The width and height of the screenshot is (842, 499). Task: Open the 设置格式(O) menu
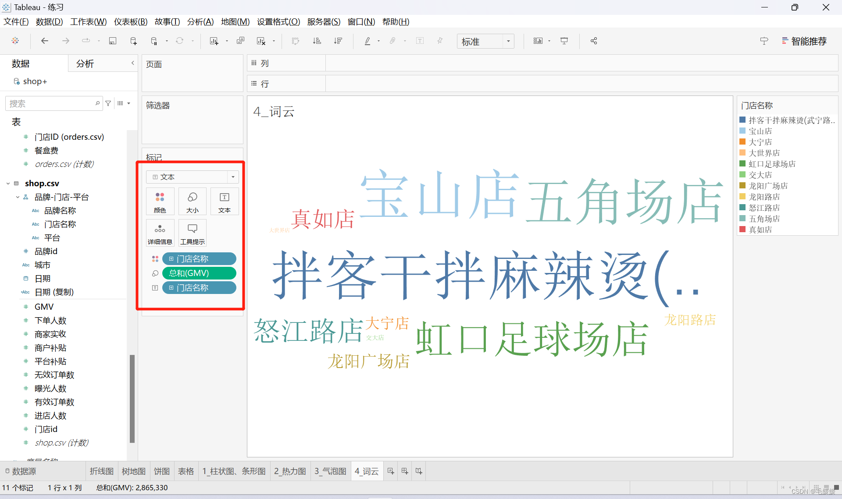click(x=278, y=21)
